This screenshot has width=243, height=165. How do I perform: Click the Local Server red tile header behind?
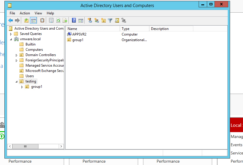tap(237, 125)
